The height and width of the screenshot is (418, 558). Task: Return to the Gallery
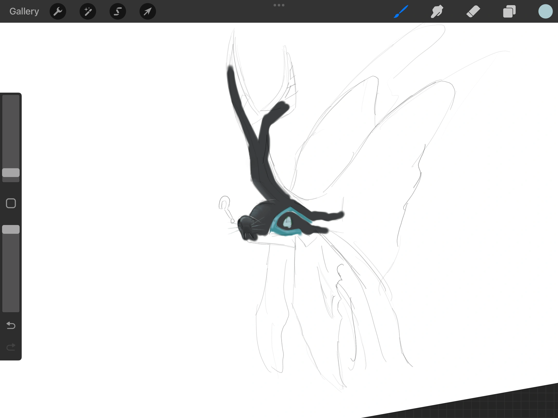coord(24,11)
